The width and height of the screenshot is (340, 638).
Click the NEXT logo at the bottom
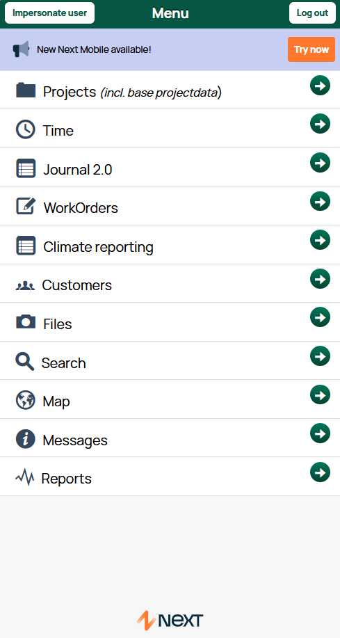170,620
